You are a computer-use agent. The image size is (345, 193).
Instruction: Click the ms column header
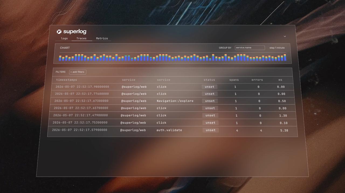280,80
